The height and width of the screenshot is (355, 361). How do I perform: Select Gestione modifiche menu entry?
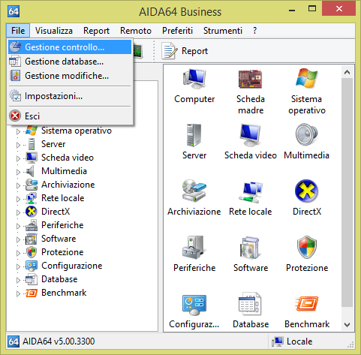[x=70, y=76]
